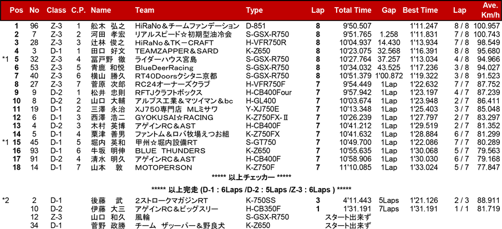
Task: Click the "Total Time" column header
Action: (x=353, y=10)
